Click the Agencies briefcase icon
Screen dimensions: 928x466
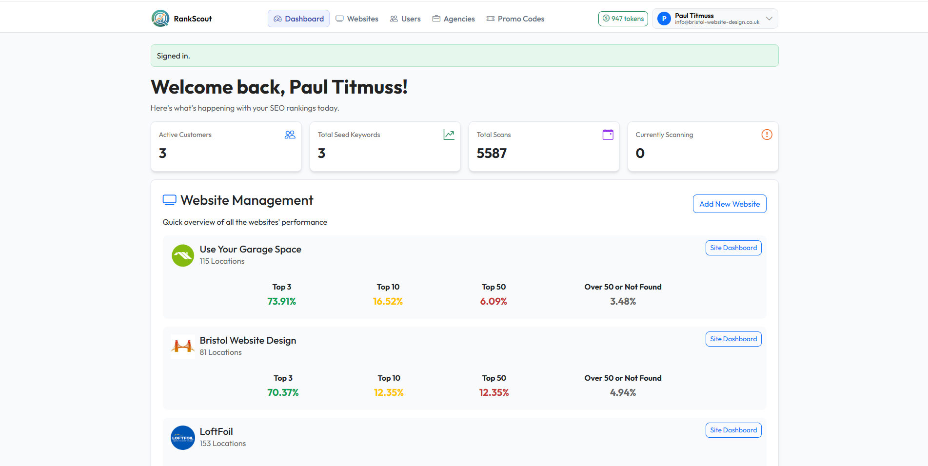(x=436, y=19)
